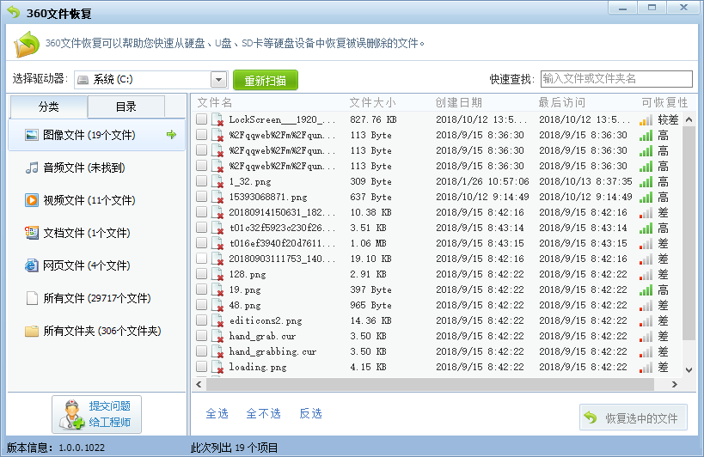Open the document files category icon
Viewport: 704px width, 457px height.
tap(32, 233)
